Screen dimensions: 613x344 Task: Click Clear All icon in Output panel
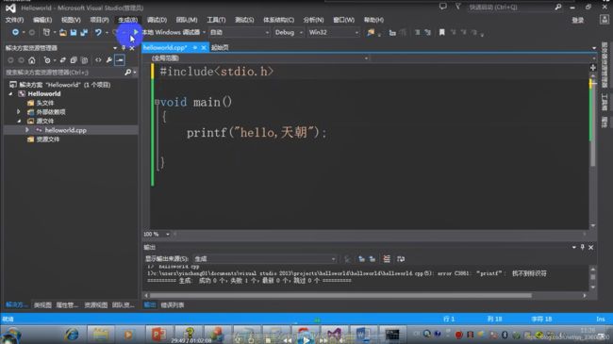pyautogui.click(x=387, y=259)
